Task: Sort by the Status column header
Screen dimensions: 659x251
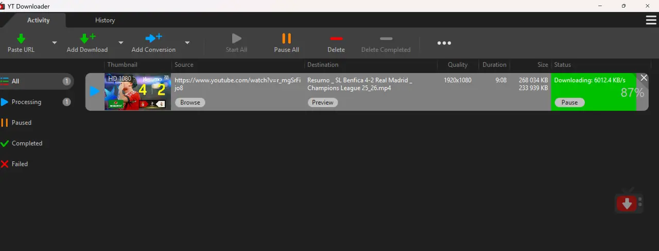Action: point(562,65)
